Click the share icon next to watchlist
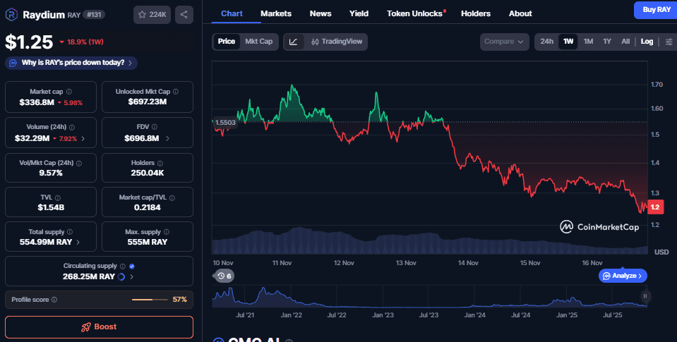Viewport: 677px width, 342px height. point(184,14)
